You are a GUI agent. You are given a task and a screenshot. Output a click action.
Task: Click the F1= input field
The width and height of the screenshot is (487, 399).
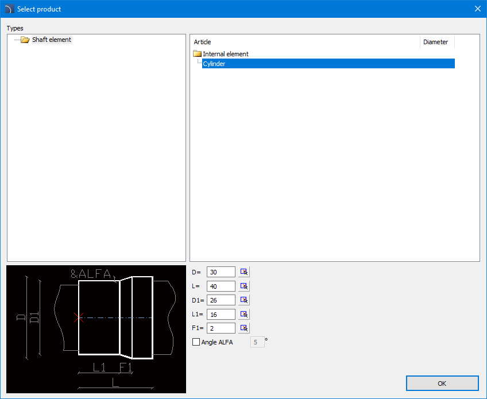(221, 328)
